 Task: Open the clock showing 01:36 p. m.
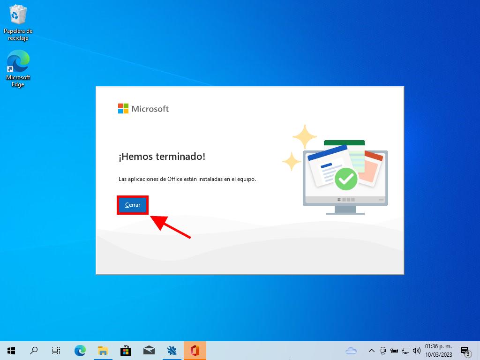pos(438,351)
